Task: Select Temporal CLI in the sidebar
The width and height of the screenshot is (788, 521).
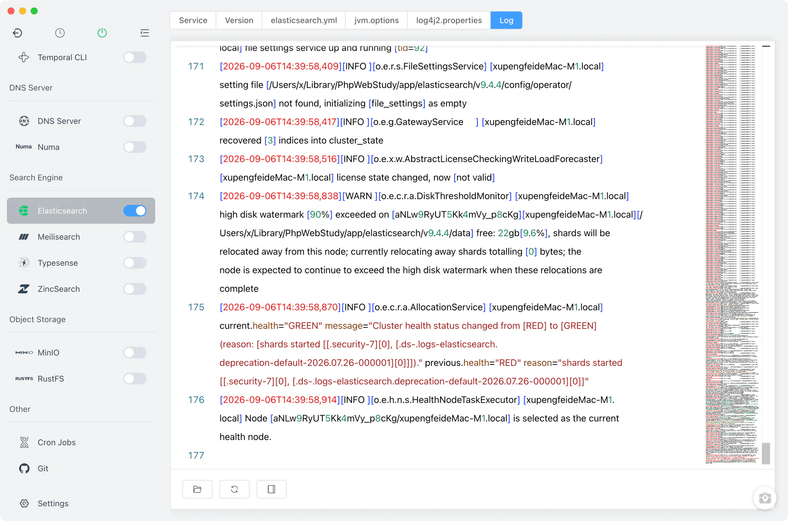Action: click(81, 57)
